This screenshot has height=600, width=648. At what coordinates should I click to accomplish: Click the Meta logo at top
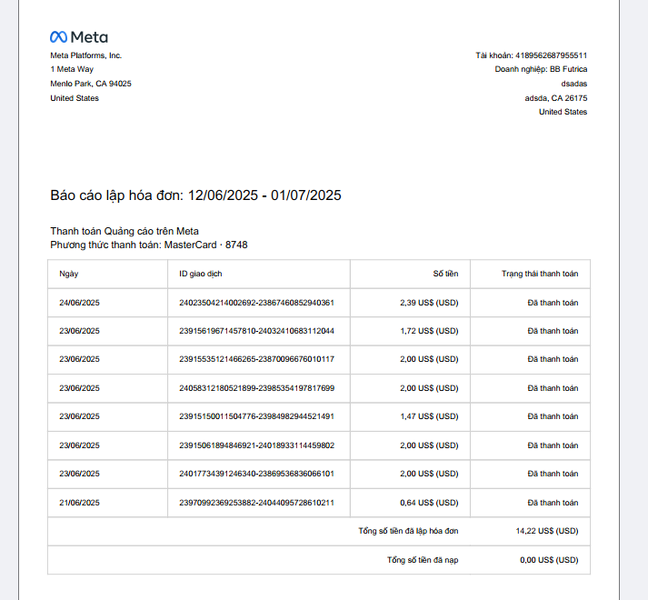pos(79,37)
